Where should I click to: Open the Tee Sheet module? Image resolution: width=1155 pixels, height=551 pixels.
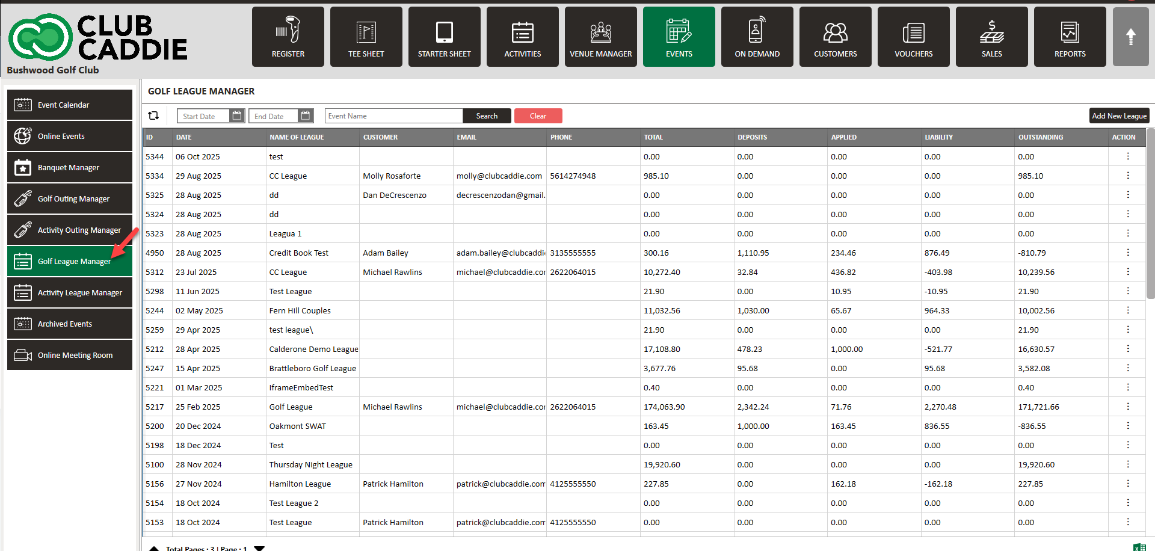click(x=366, y=37)
